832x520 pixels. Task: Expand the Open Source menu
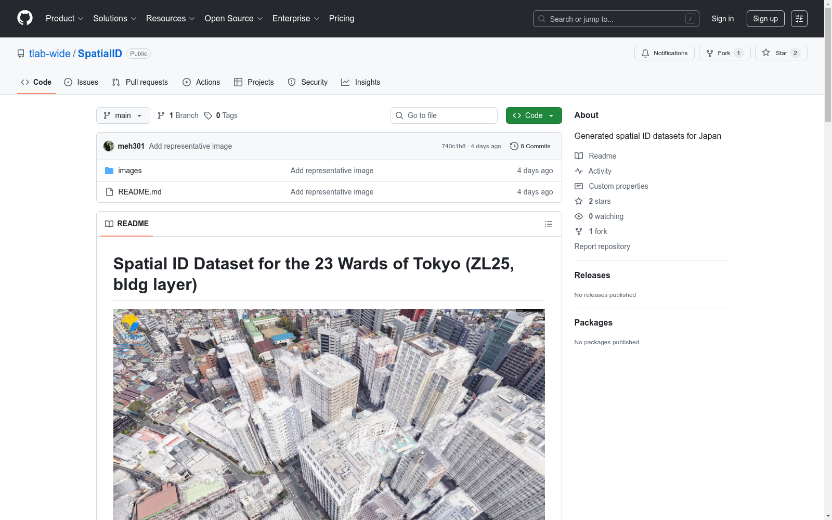[x=233, y=19]
